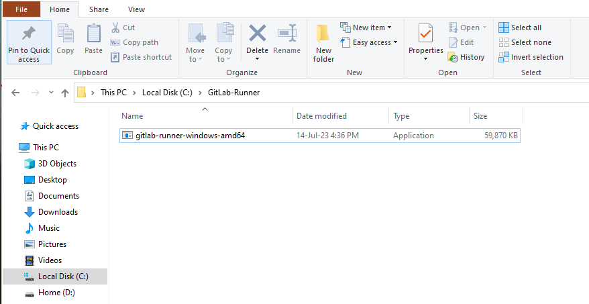Viewport: 589px width, 304px height.
Task: Click the Properties checkmark icon
Action: point(425,34)
